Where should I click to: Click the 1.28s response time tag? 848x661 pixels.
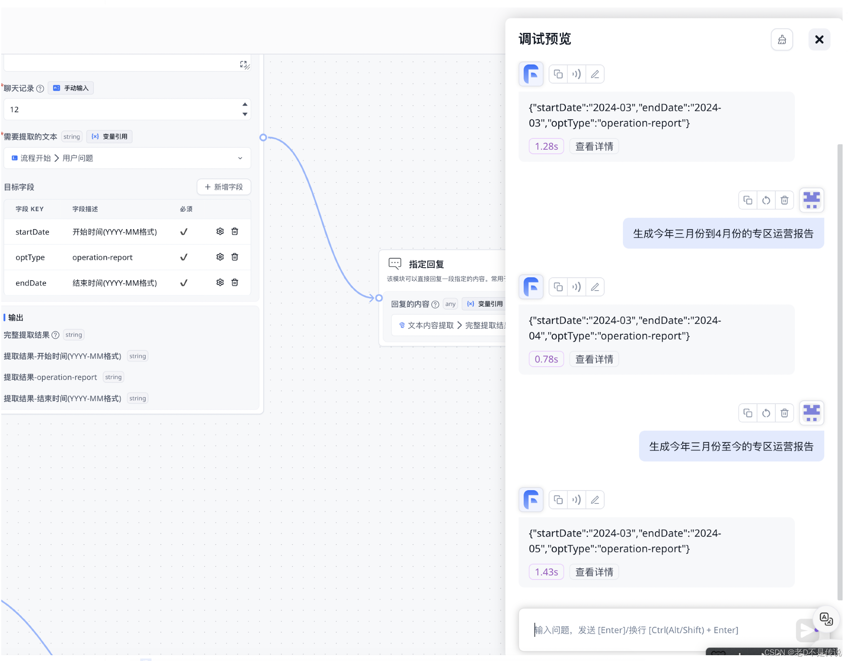[546, 146]
